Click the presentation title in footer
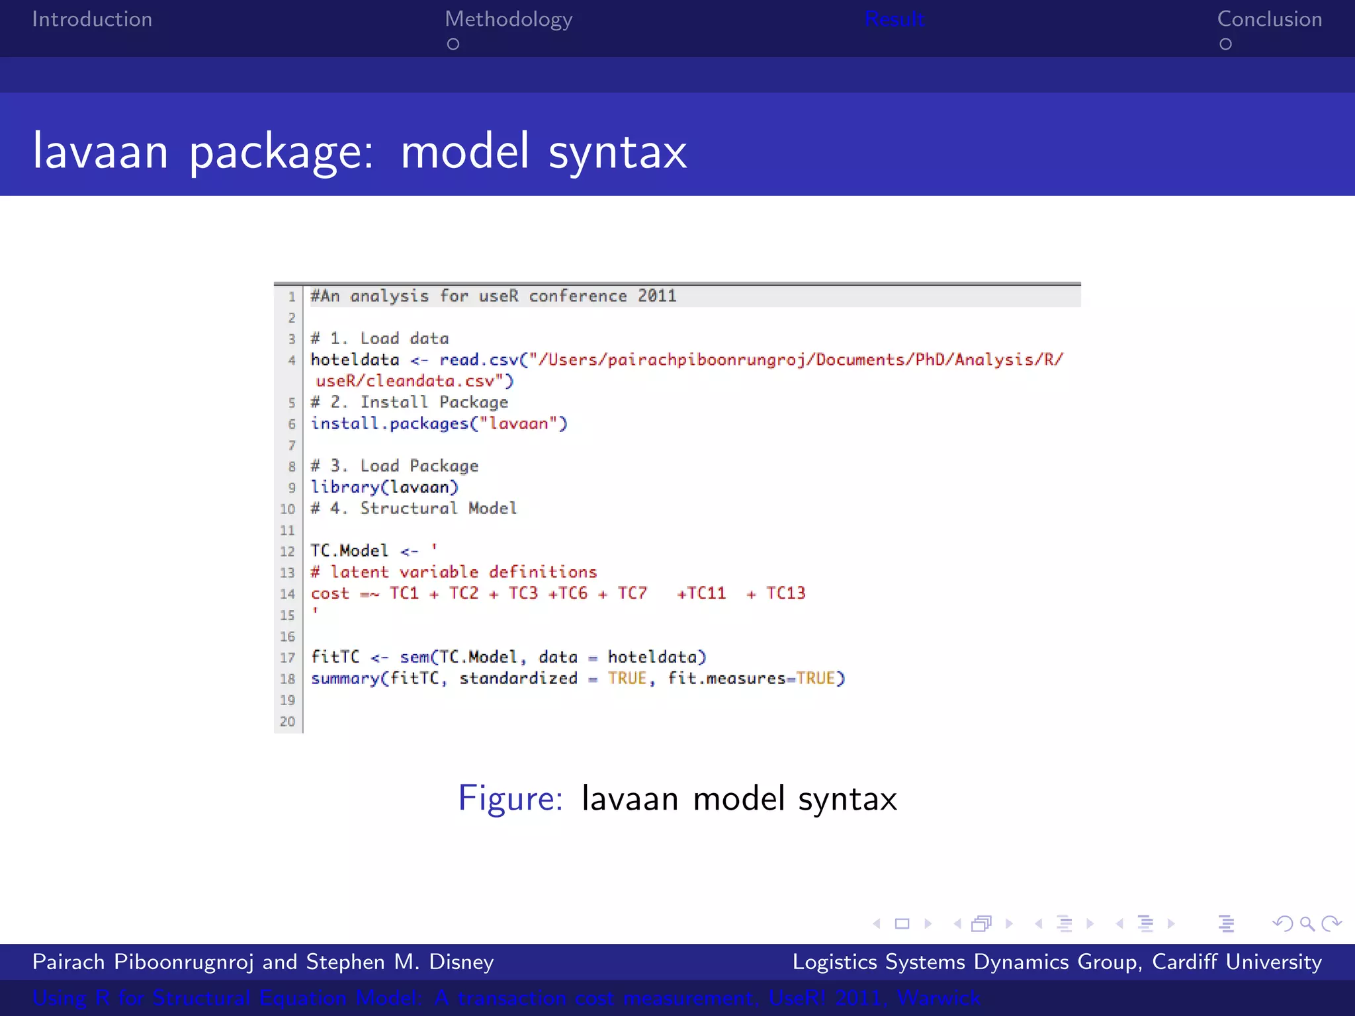 point(506,997)
